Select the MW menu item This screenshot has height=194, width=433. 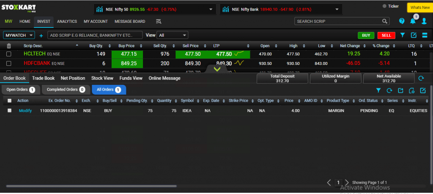[8, 21]
